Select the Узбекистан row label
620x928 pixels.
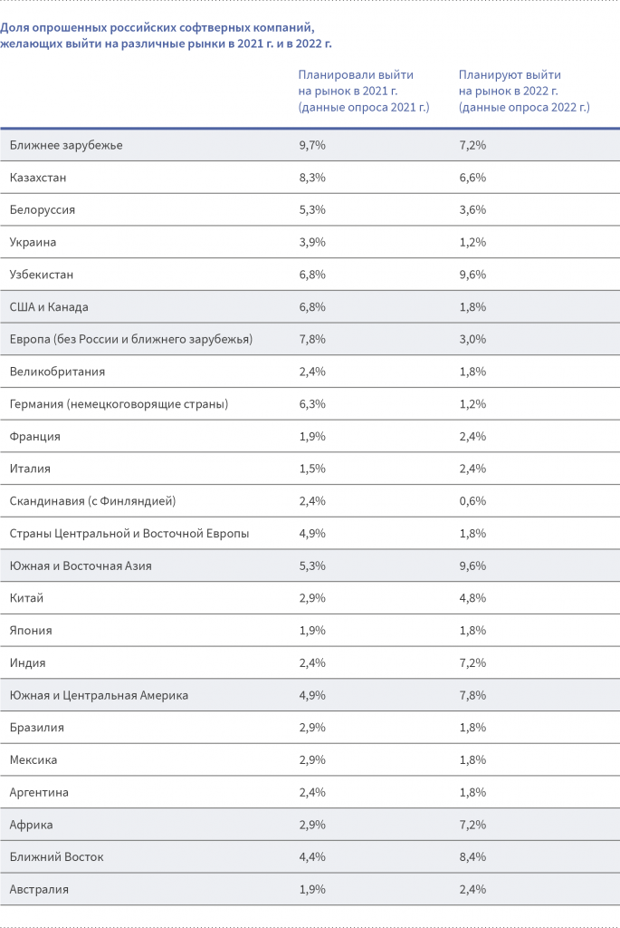point(42,275)
